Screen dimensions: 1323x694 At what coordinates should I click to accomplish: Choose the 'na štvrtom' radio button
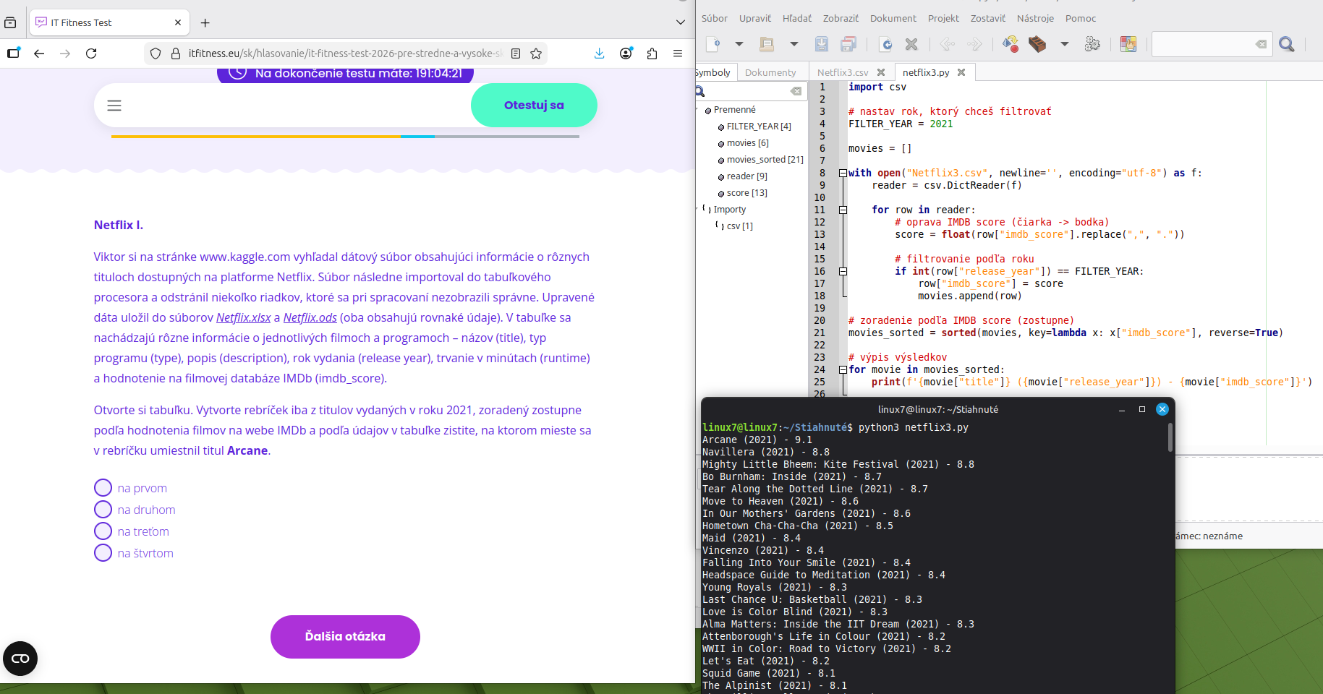click(103, 553)
